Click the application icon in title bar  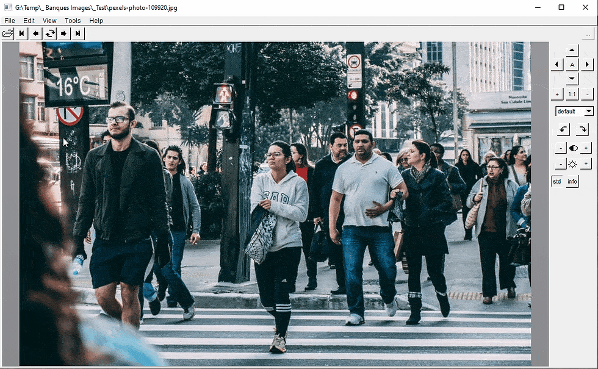click(x=7, y=7)
